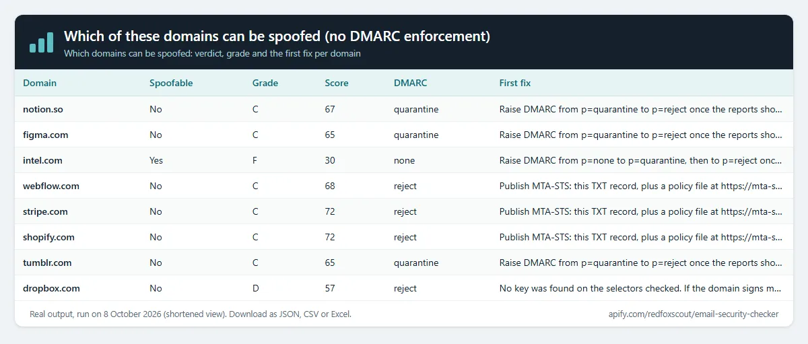The height and width of the screenshot is (344, 808).
Task: Click score 68 in webflow.com row
Action: [x=330, y=186]
